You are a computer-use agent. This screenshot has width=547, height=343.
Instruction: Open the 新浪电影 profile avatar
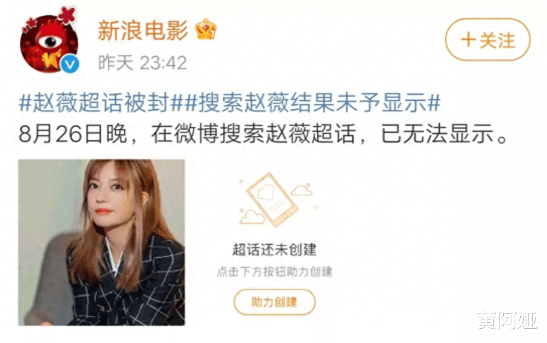(x=49, y=43)
